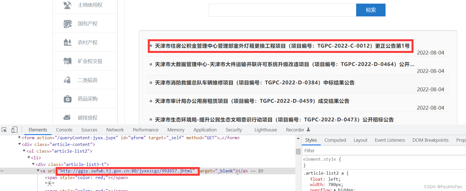The width and height of the screenshot is (466, 191).
Task: Collapse the li node arrow
Action: point(29,157)
